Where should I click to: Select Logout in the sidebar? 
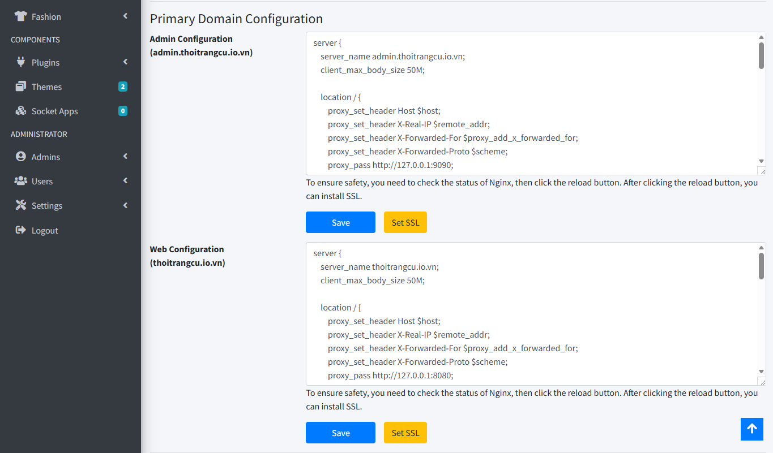click(70, 230)
